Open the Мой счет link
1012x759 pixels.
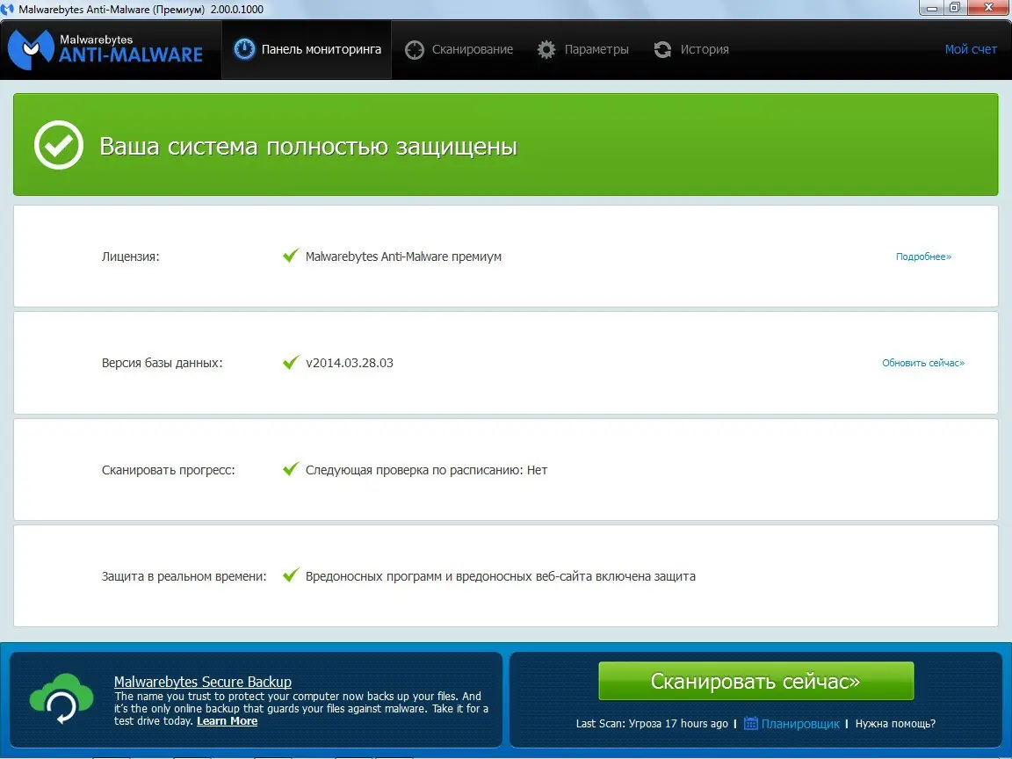coord(971,49)
